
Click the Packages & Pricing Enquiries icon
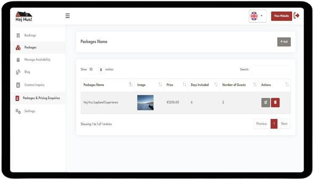18,98
